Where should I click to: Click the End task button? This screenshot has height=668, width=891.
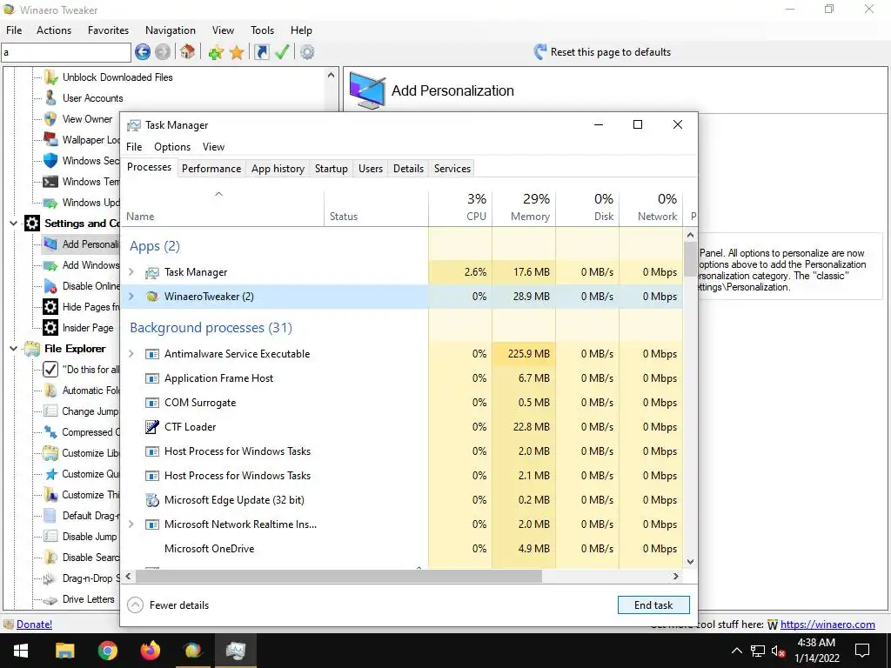tap(653, 605)
